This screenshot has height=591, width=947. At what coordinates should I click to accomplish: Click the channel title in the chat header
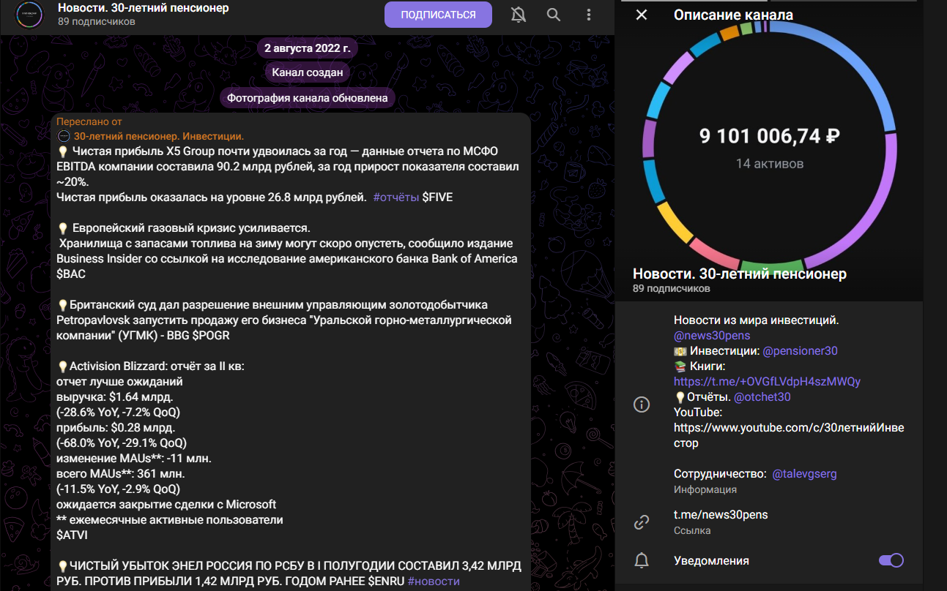[x=144, y=8]
